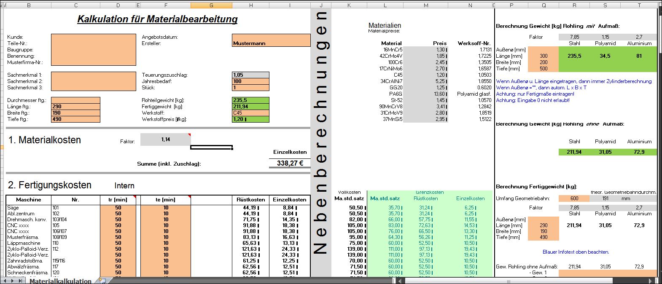Click the Faktor cell showing 1,14
662x284 pixels.
point(165,139)
